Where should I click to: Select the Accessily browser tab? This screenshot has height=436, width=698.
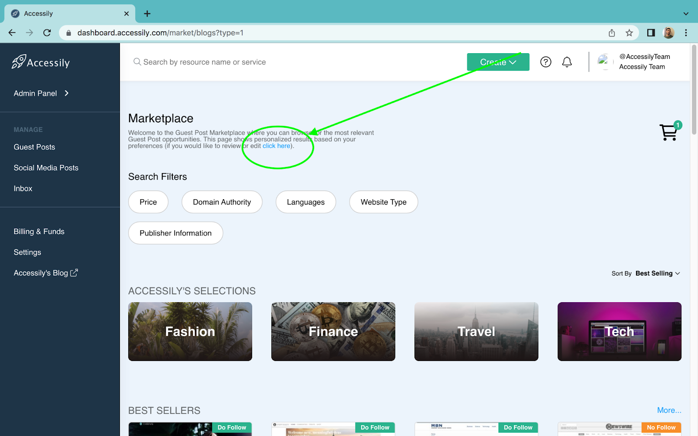(70, 14)
